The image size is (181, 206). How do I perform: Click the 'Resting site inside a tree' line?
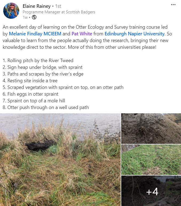tap(30, 81)
